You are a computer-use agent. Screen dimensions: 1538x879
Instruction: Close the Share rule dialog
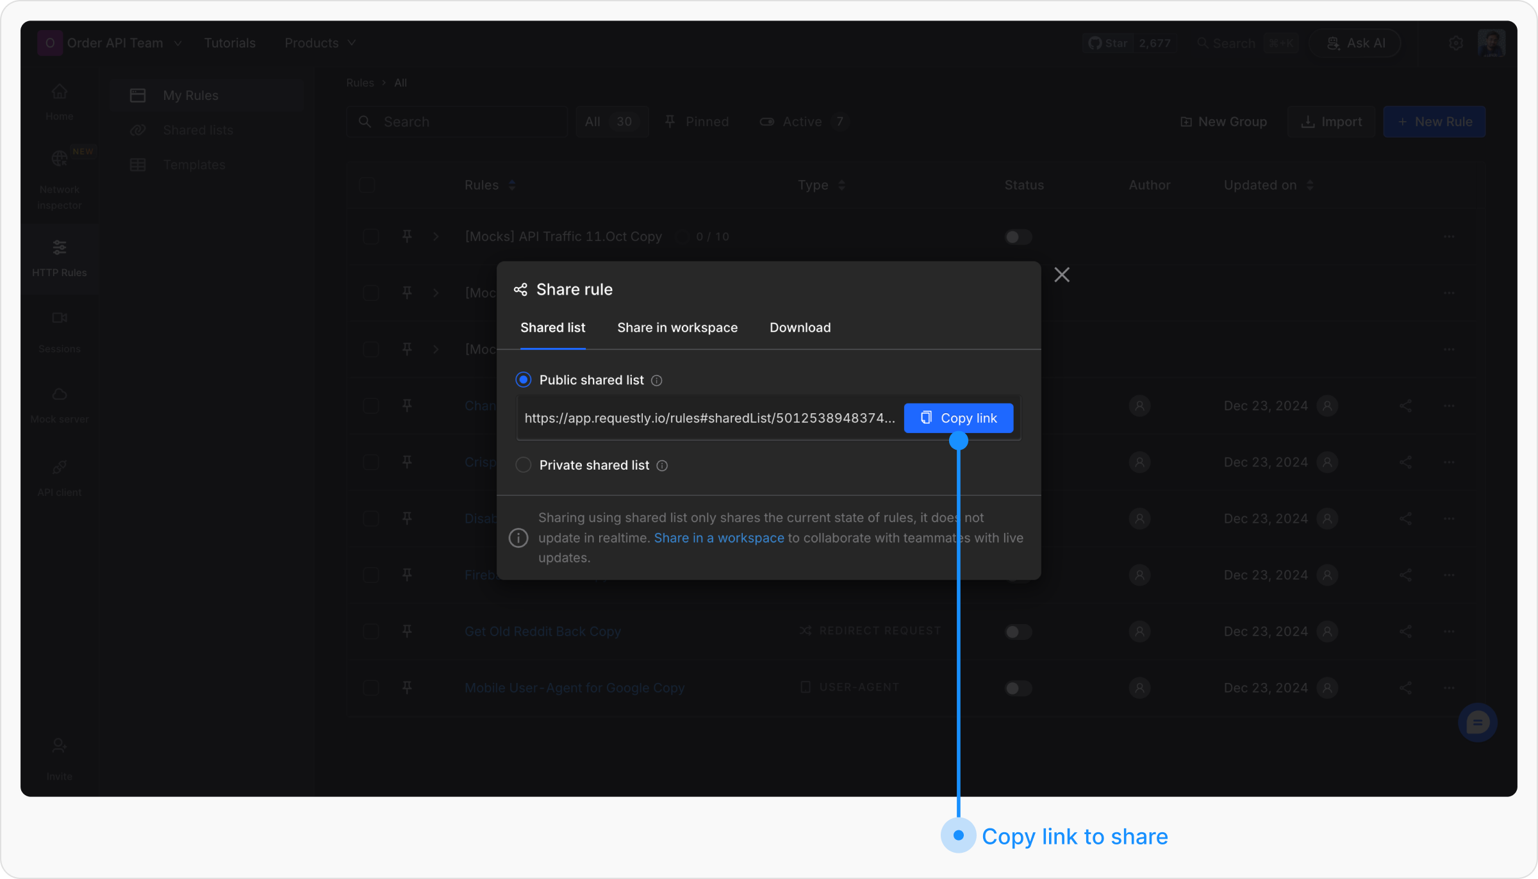(x=1062, y=275)
